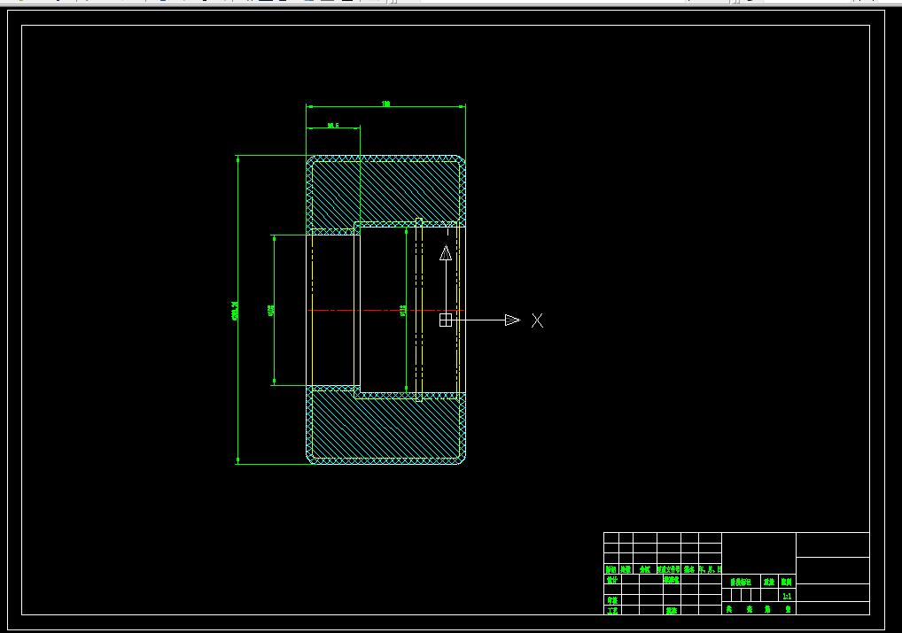Click the X axis label of the UCS icon
The width and height of the screenshot is (902, 633).
(537, 320)
